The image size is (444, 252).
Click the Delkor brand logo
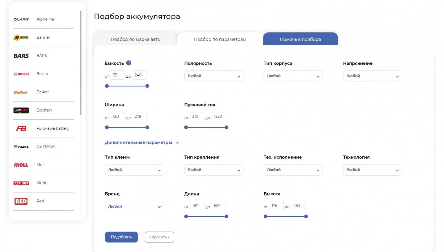click(21, 92)
